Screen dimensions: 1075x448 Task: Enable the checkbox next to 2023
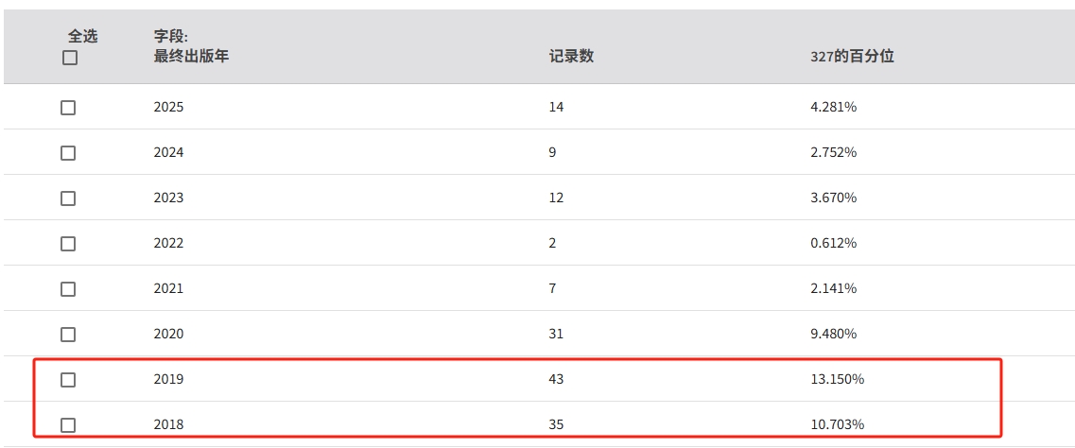[68, 198]
